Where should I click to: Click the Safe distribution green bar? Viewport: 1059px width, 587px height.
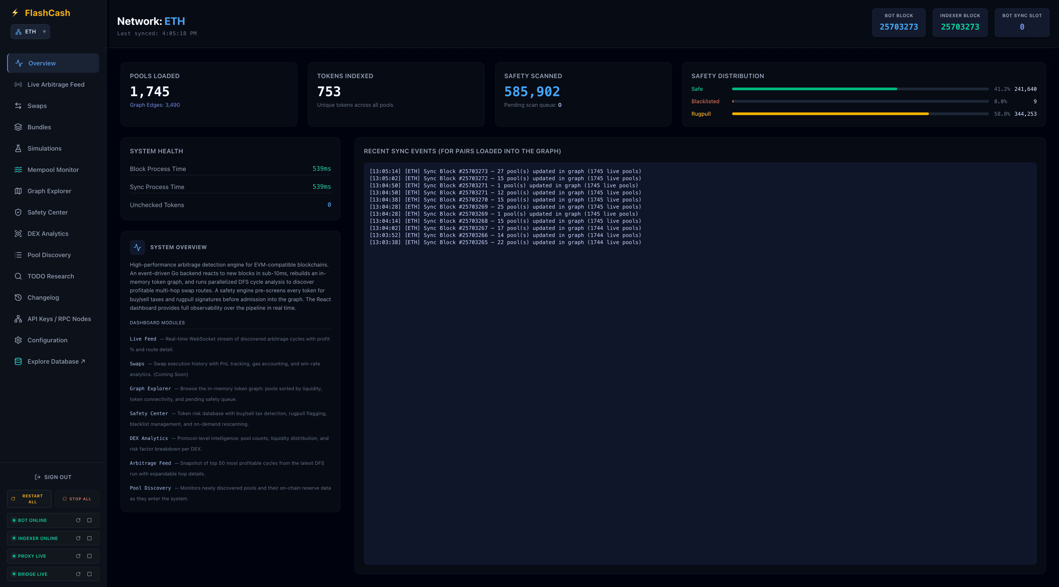pos(814,89)
